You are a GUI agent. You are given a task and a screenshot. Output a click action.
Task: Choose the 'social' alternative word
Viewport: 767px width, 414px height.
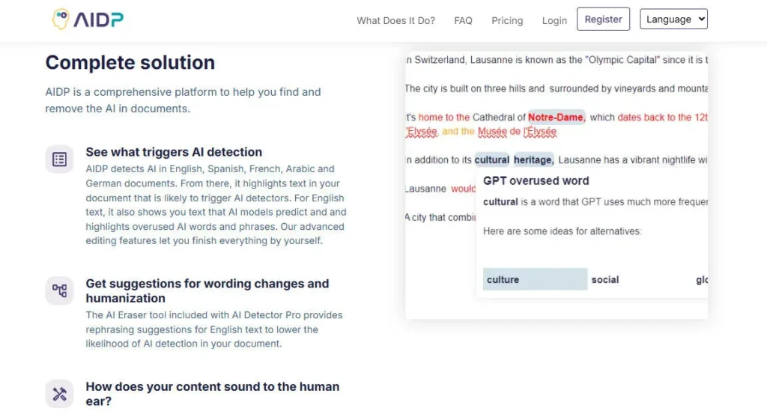coord(605,279)
